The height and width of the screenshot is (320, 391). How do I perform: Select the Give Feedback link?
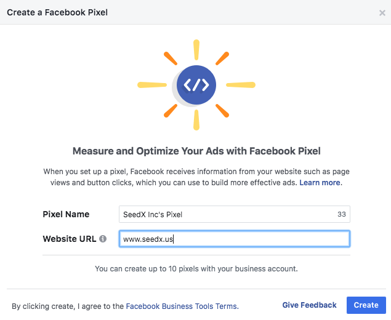click(309, 305)
